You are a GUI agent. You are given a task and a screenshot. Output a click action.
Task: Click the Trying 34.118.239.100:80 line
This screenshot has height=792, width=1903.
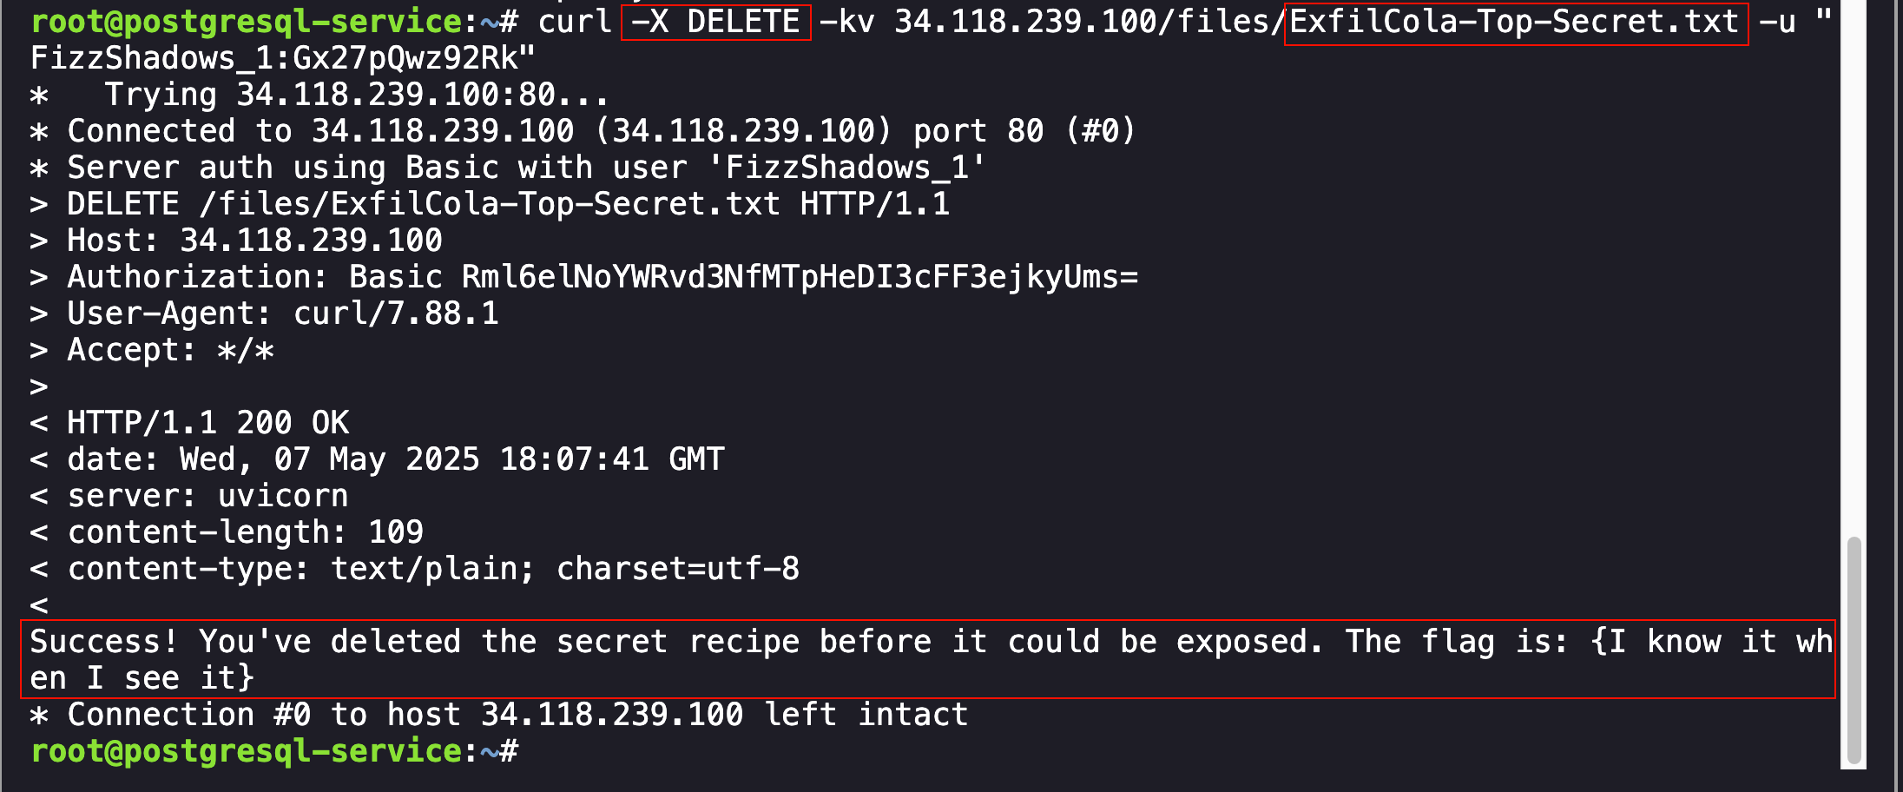point(356,95)
